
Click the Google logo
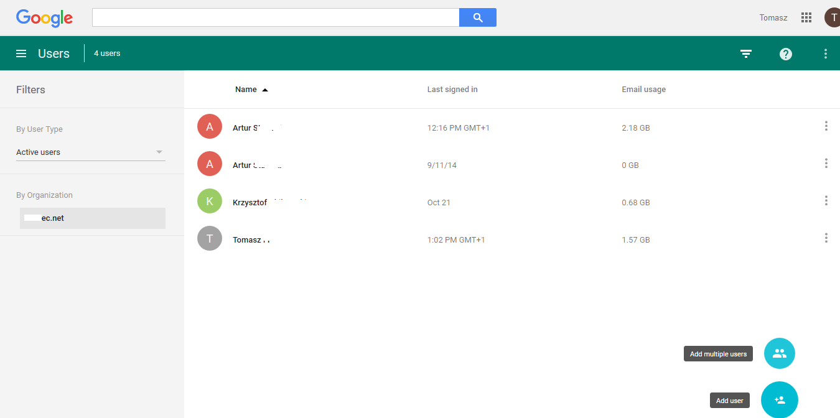point(45,18)
